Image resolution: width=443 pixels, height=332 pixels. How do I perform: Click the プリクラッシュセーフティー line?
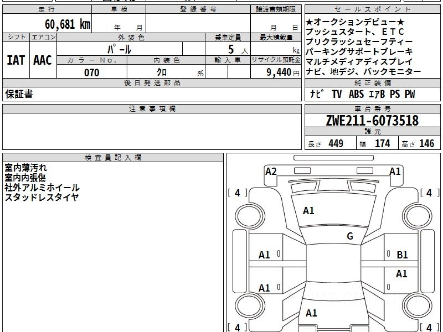pyautogui.click(x=360, y=42)
